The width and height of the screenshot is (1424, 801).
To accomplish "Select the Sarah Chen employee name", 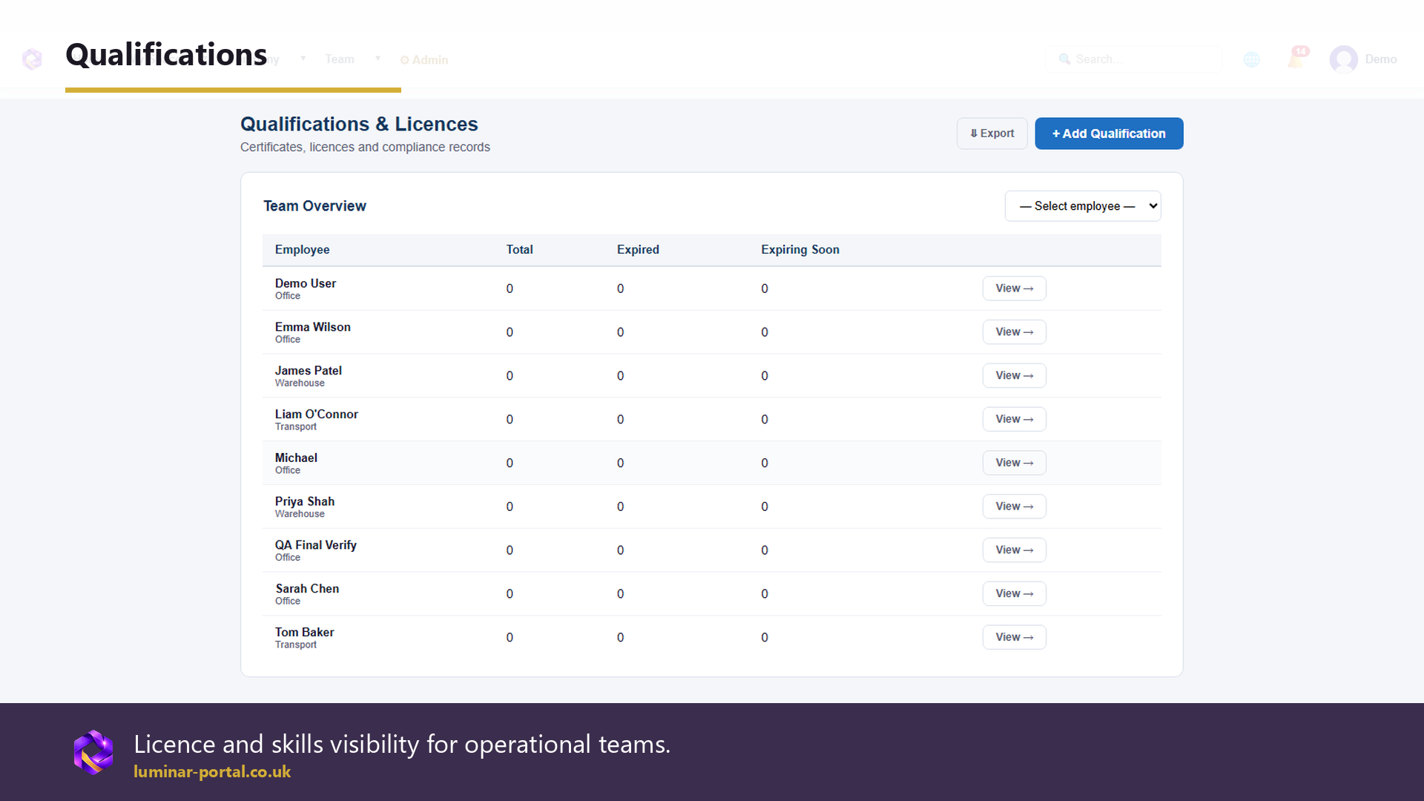I will click(307, 589).
